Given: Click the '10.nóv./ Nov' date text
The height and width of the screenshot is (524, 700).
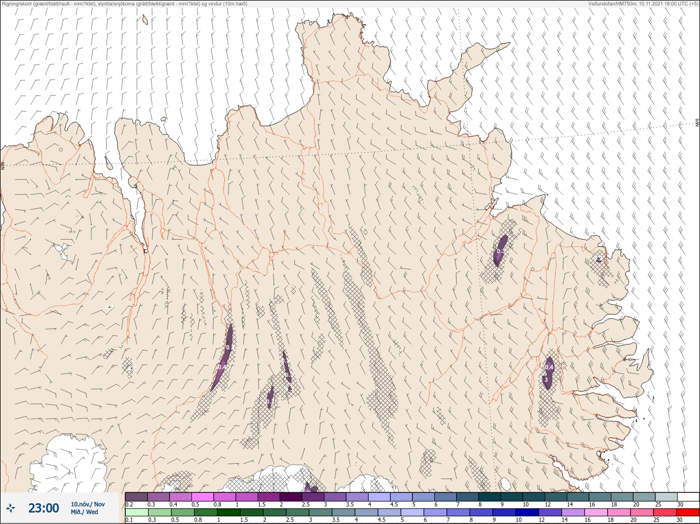Looking at the screenshot, I should click(x=87, y=504).
